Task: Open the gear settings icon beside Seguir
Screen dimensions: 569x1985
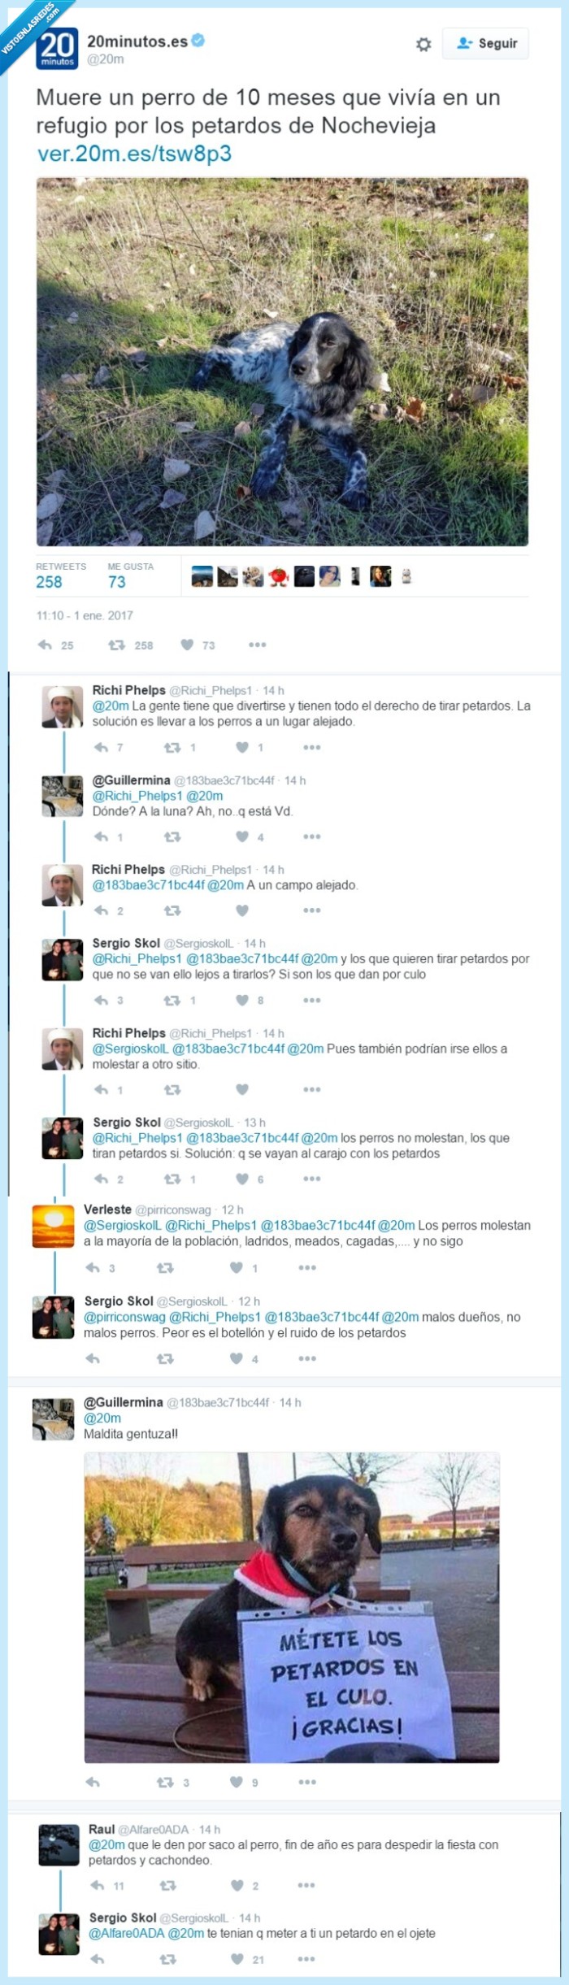Action: (423, 44)
